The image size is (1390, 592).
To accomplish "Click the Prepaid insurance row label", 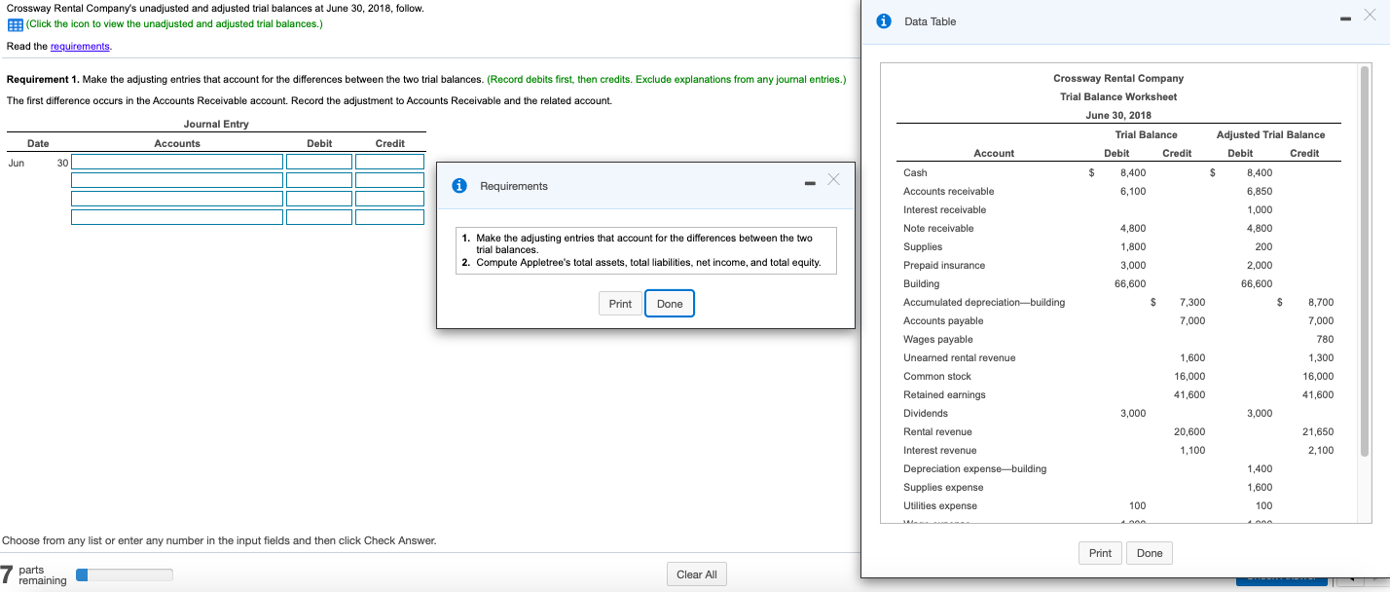I will click(x=944, y=265).
